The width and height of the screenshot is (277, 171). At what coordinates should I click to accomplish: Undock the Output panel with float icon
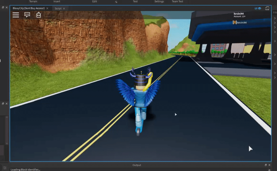[x=266, y=165]
